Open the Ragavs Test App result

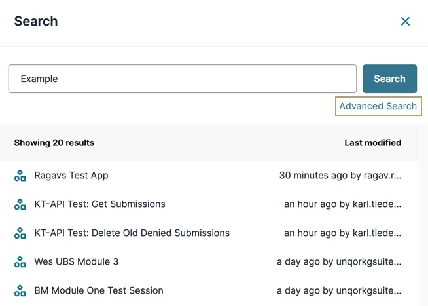71,176
